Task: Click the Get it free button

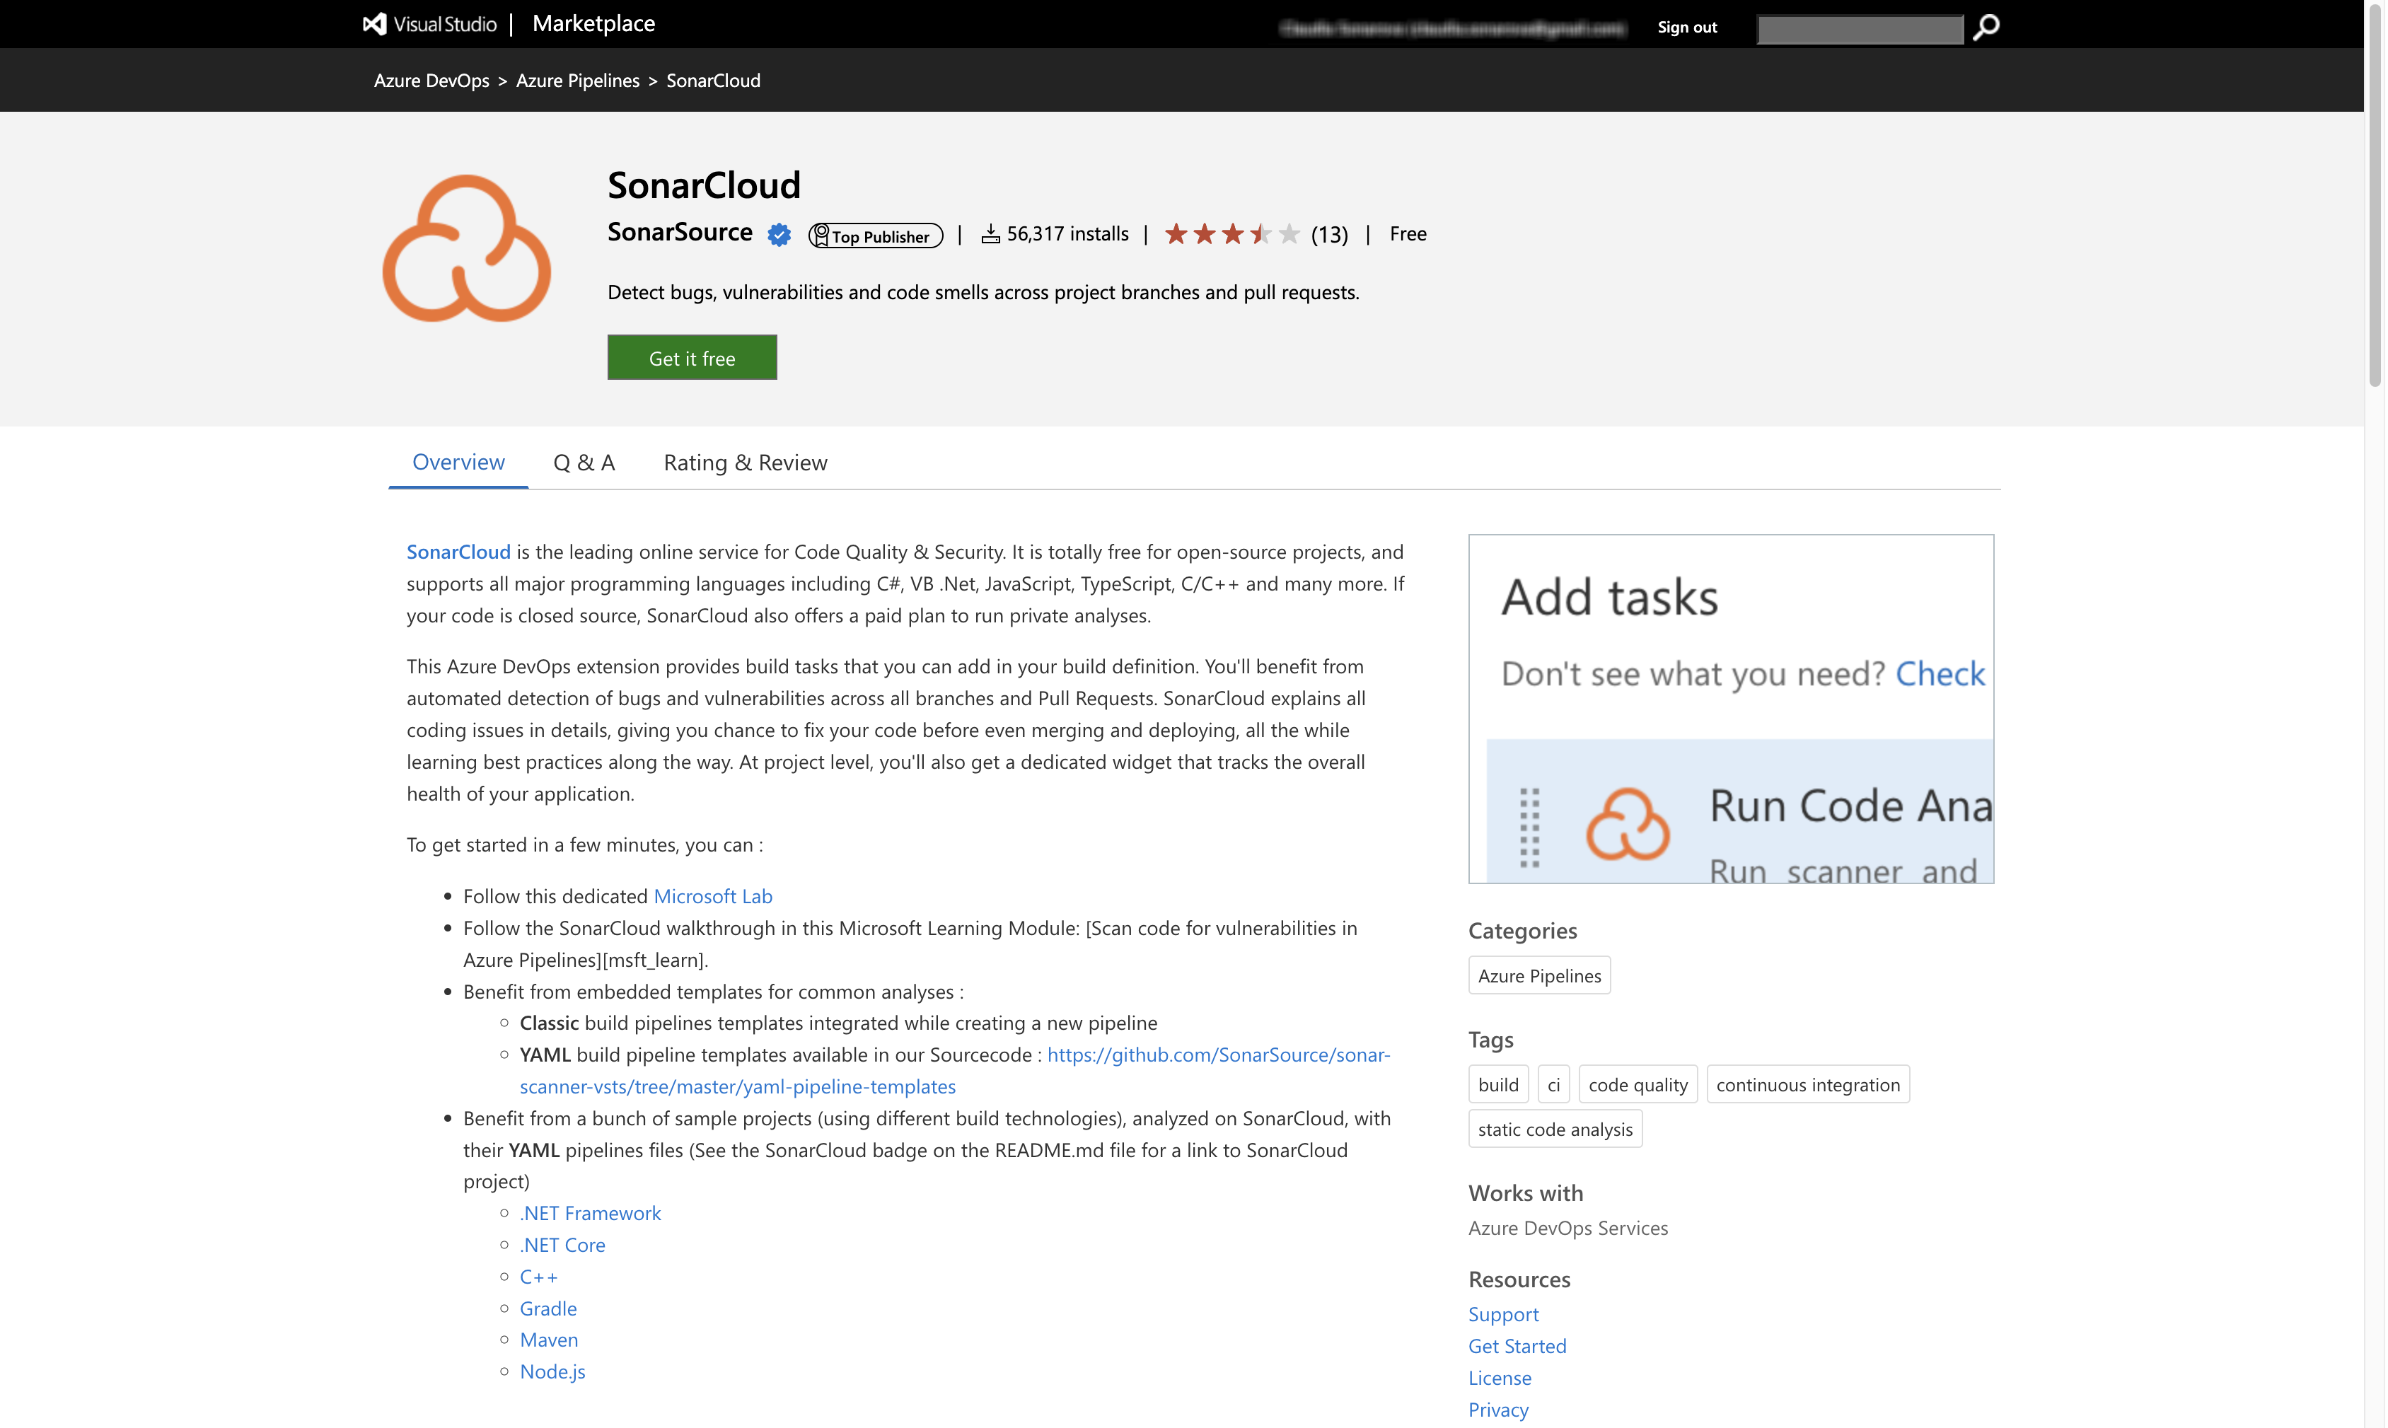Action: tap(692, 358)
